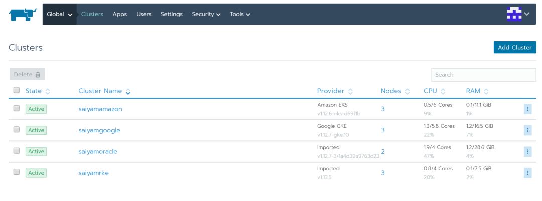The height and width of the screenshot is (201, 542).
Task: Expand the Global dropdown
Action: pos(59,14)
